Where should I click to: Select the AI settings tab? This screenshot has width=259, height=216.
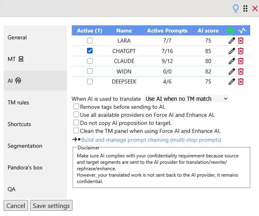click(x=35, y=81)
